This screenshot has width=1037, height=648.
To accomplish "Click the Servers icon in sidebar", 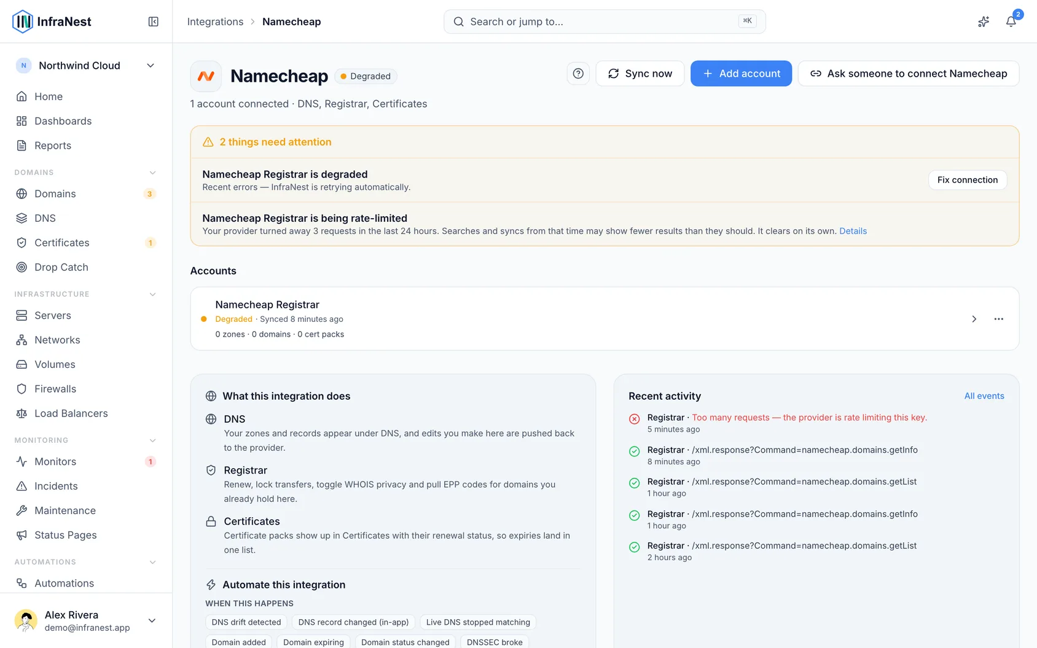I will [x=22, y=315].
